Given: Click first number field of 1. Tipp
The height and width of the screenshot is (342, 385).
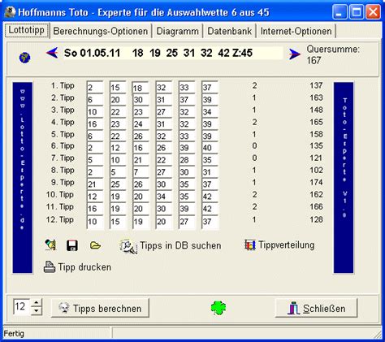Looking at the screenshot, I should 95,87.
